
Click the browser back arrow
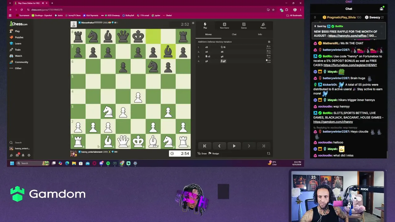pos(10,10)
